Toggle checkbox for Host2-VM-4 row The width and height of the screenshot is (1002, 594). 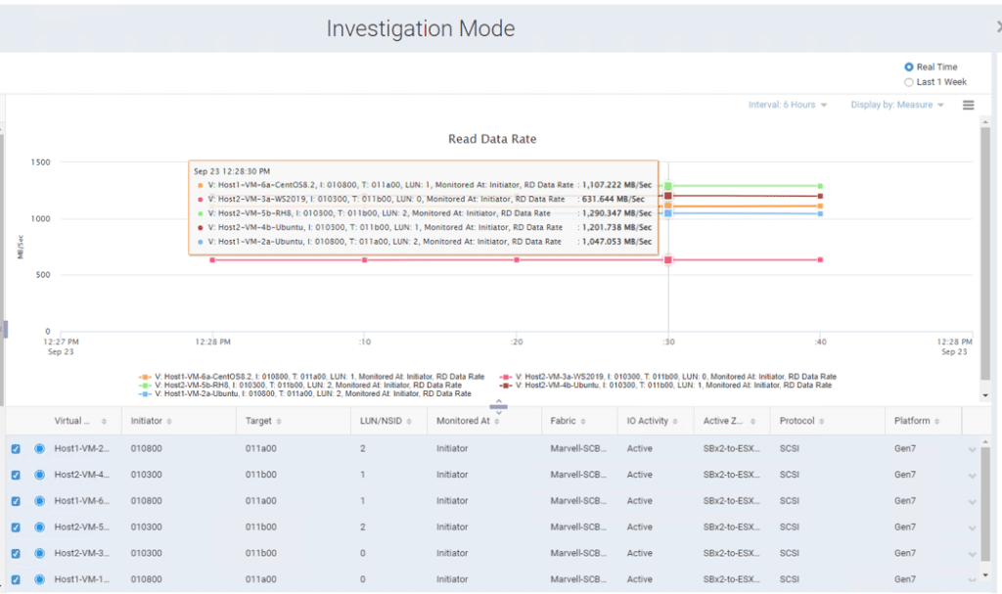tap(16, 475)
